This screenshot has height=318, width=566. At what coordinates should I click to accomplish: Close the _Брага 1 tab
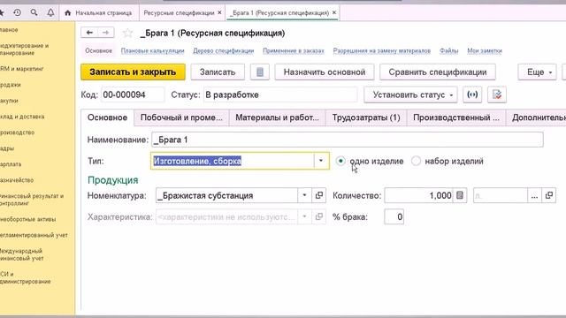pos(334,12)
